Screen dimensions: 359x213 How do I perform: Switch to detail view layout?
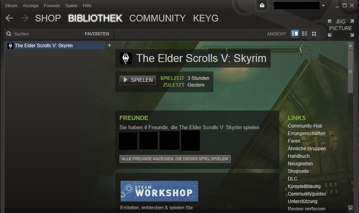click(x=295, y=34)
